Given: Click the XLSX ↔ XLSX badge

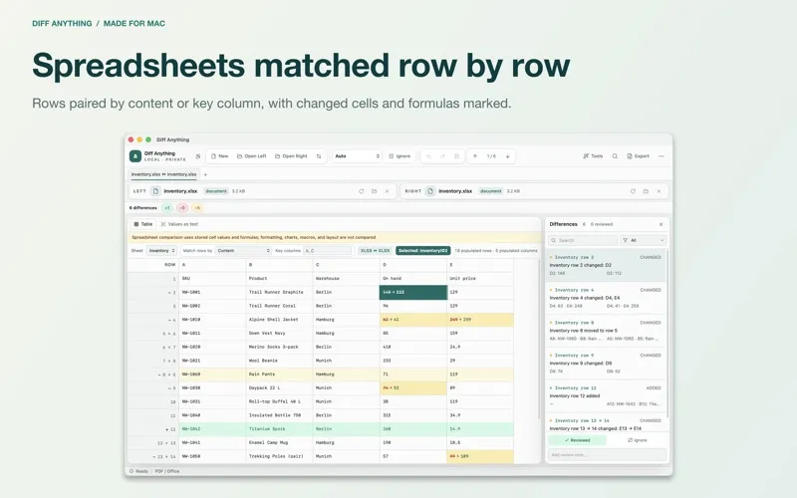Looking at the screenshot, I should tap(376, 251).
